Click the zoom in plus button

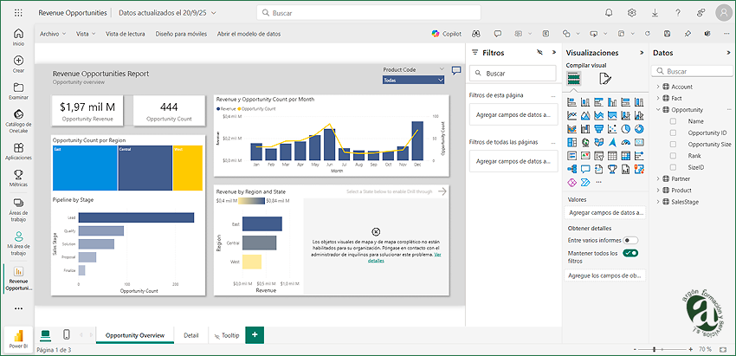point(690,349)
